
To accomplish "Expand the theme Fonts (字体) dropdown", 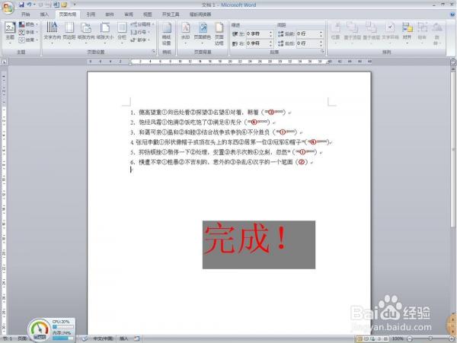I will tap(29, 32).
